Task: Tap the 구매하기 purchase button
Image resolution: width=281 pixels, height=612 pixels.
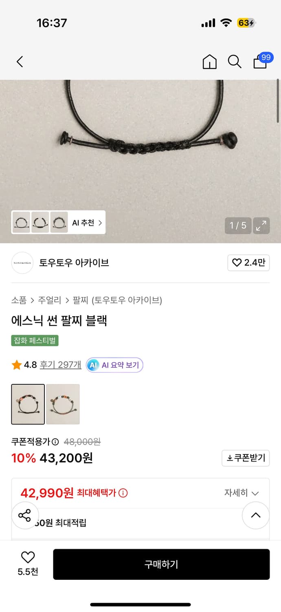Action: click(161, 564)
